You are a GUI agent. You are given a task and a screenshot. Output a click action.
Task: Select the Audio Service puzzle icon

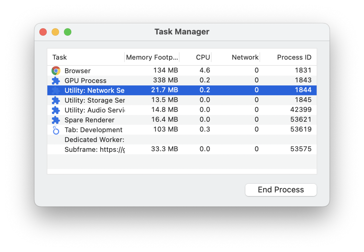tap(56, 110)
